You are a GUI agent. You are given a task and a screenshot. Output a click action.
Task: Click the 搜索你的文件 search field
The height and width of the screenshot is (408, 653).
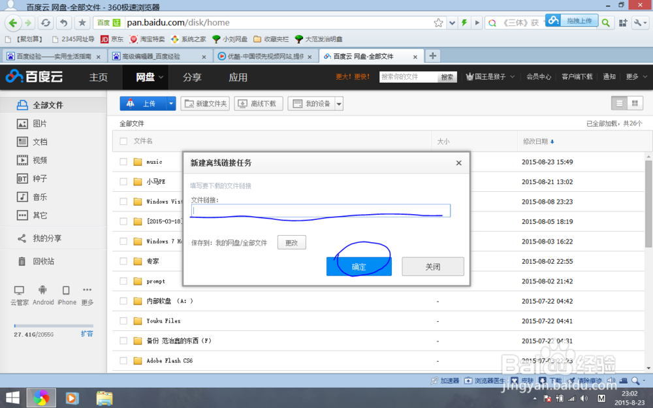[x=409, y=77]
